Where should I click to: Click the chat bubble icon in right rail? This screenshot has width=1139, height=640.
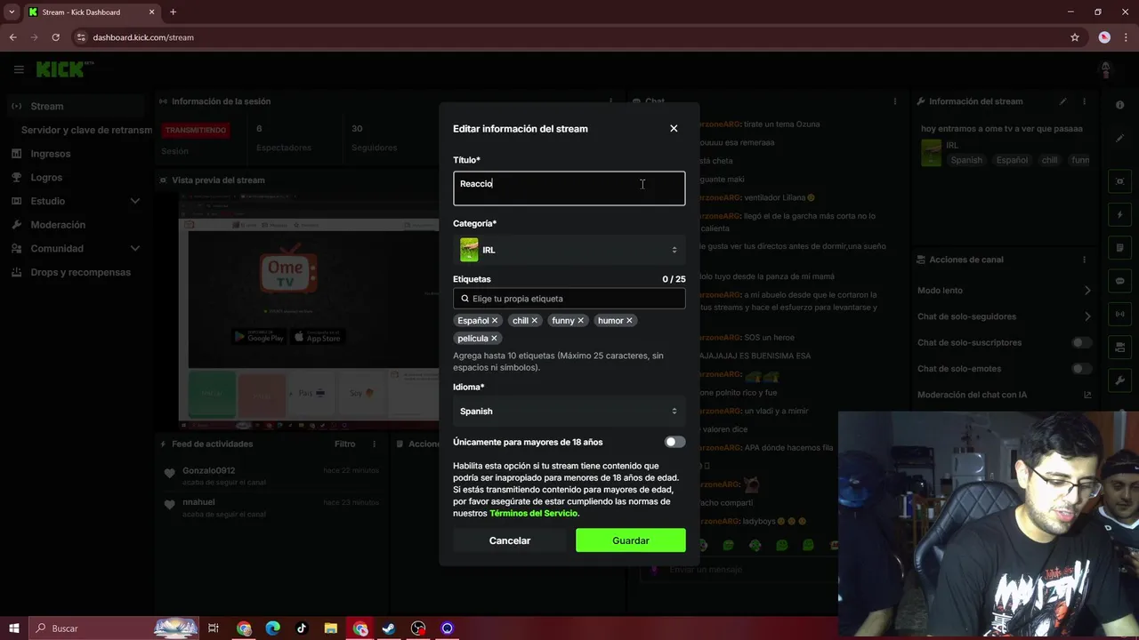pos(1120,281)
